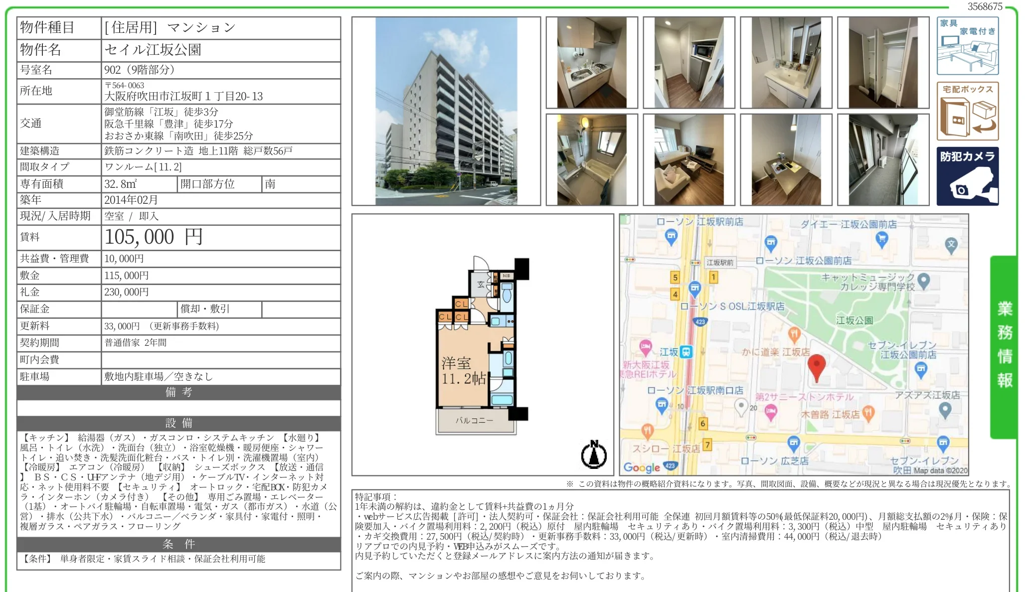Viewport: 1025px width, 592px height.
Task: Click the セブン-イレブン 江坂公園前店 map marker
Action: pyautogui.click(x=920, y=370)
